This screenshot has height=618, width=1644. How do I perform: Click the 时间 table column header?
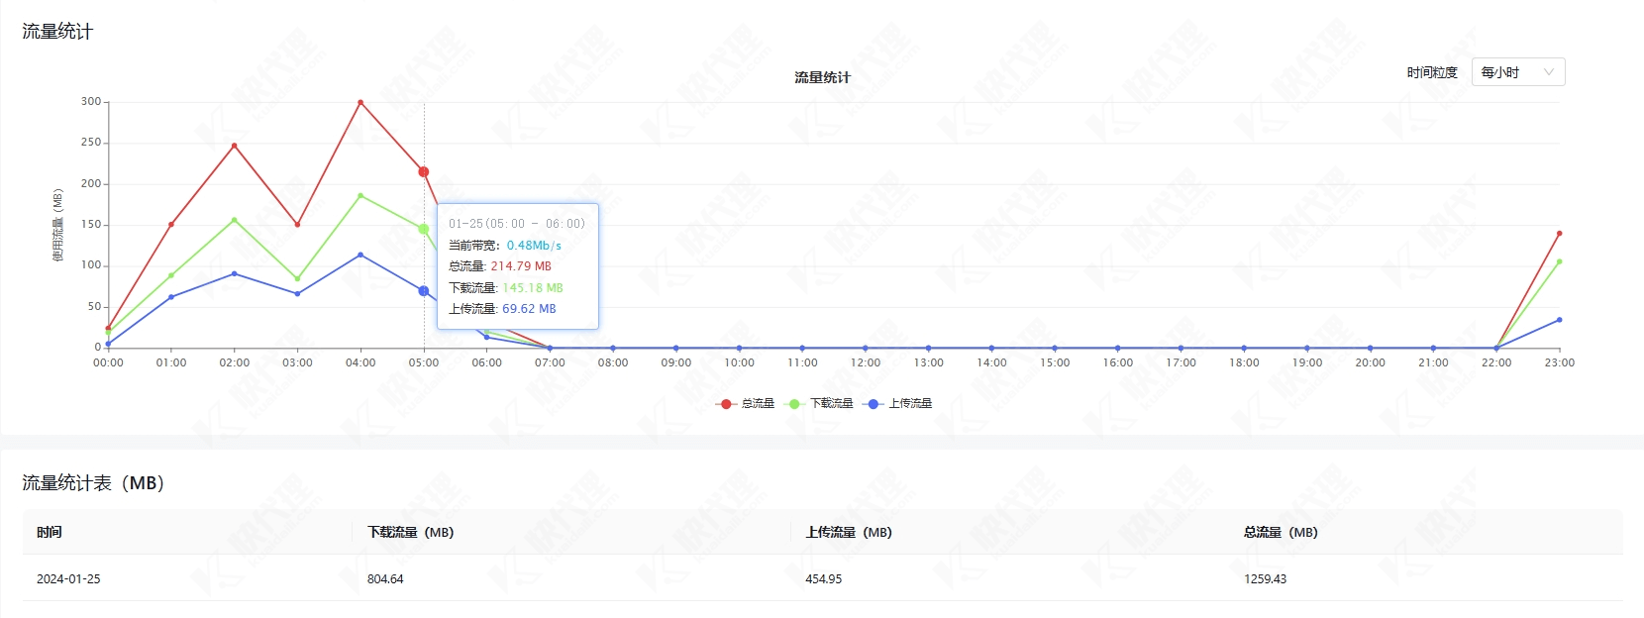[50, 533]
